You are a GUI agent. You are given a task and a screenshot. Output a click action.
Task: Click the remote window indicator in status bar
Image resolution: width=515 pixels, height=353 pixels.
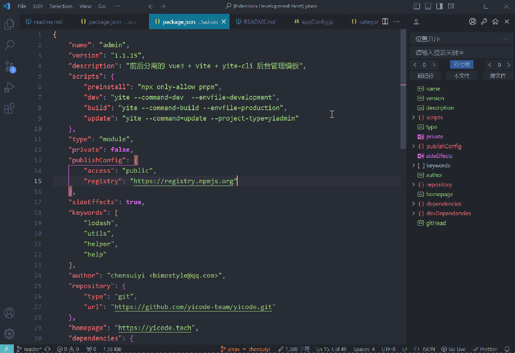[7, 349]
